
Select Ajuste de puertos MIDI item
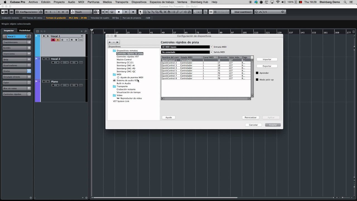click(x=132, y=77)
